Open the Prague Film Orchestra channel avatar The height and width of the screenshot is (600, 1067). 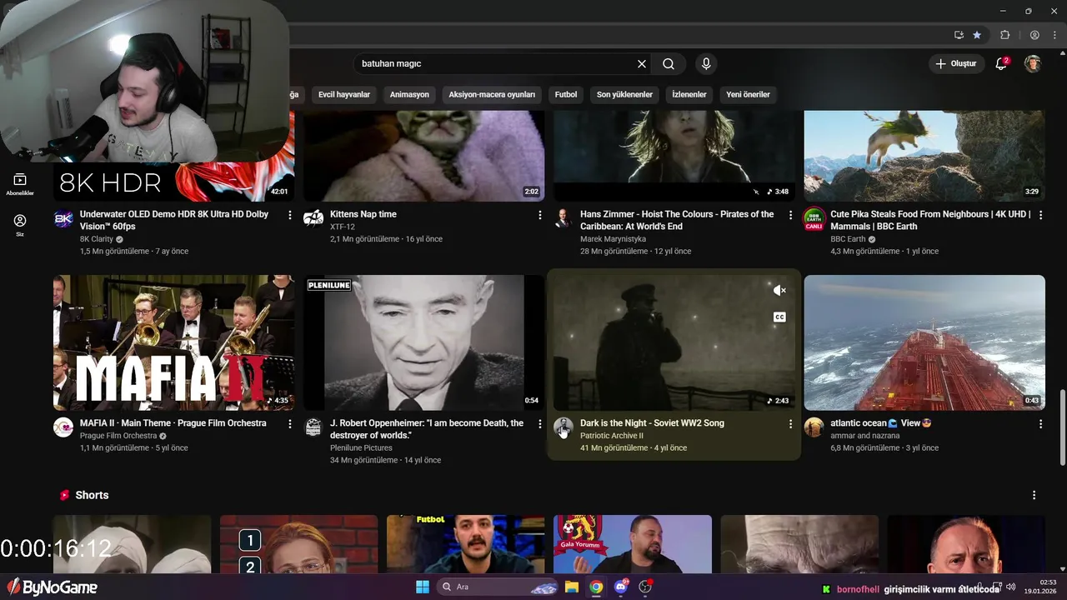click(63, 427)
